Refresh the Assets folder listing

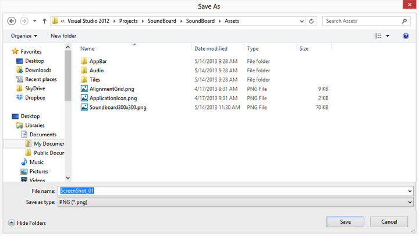click(312, 21)
